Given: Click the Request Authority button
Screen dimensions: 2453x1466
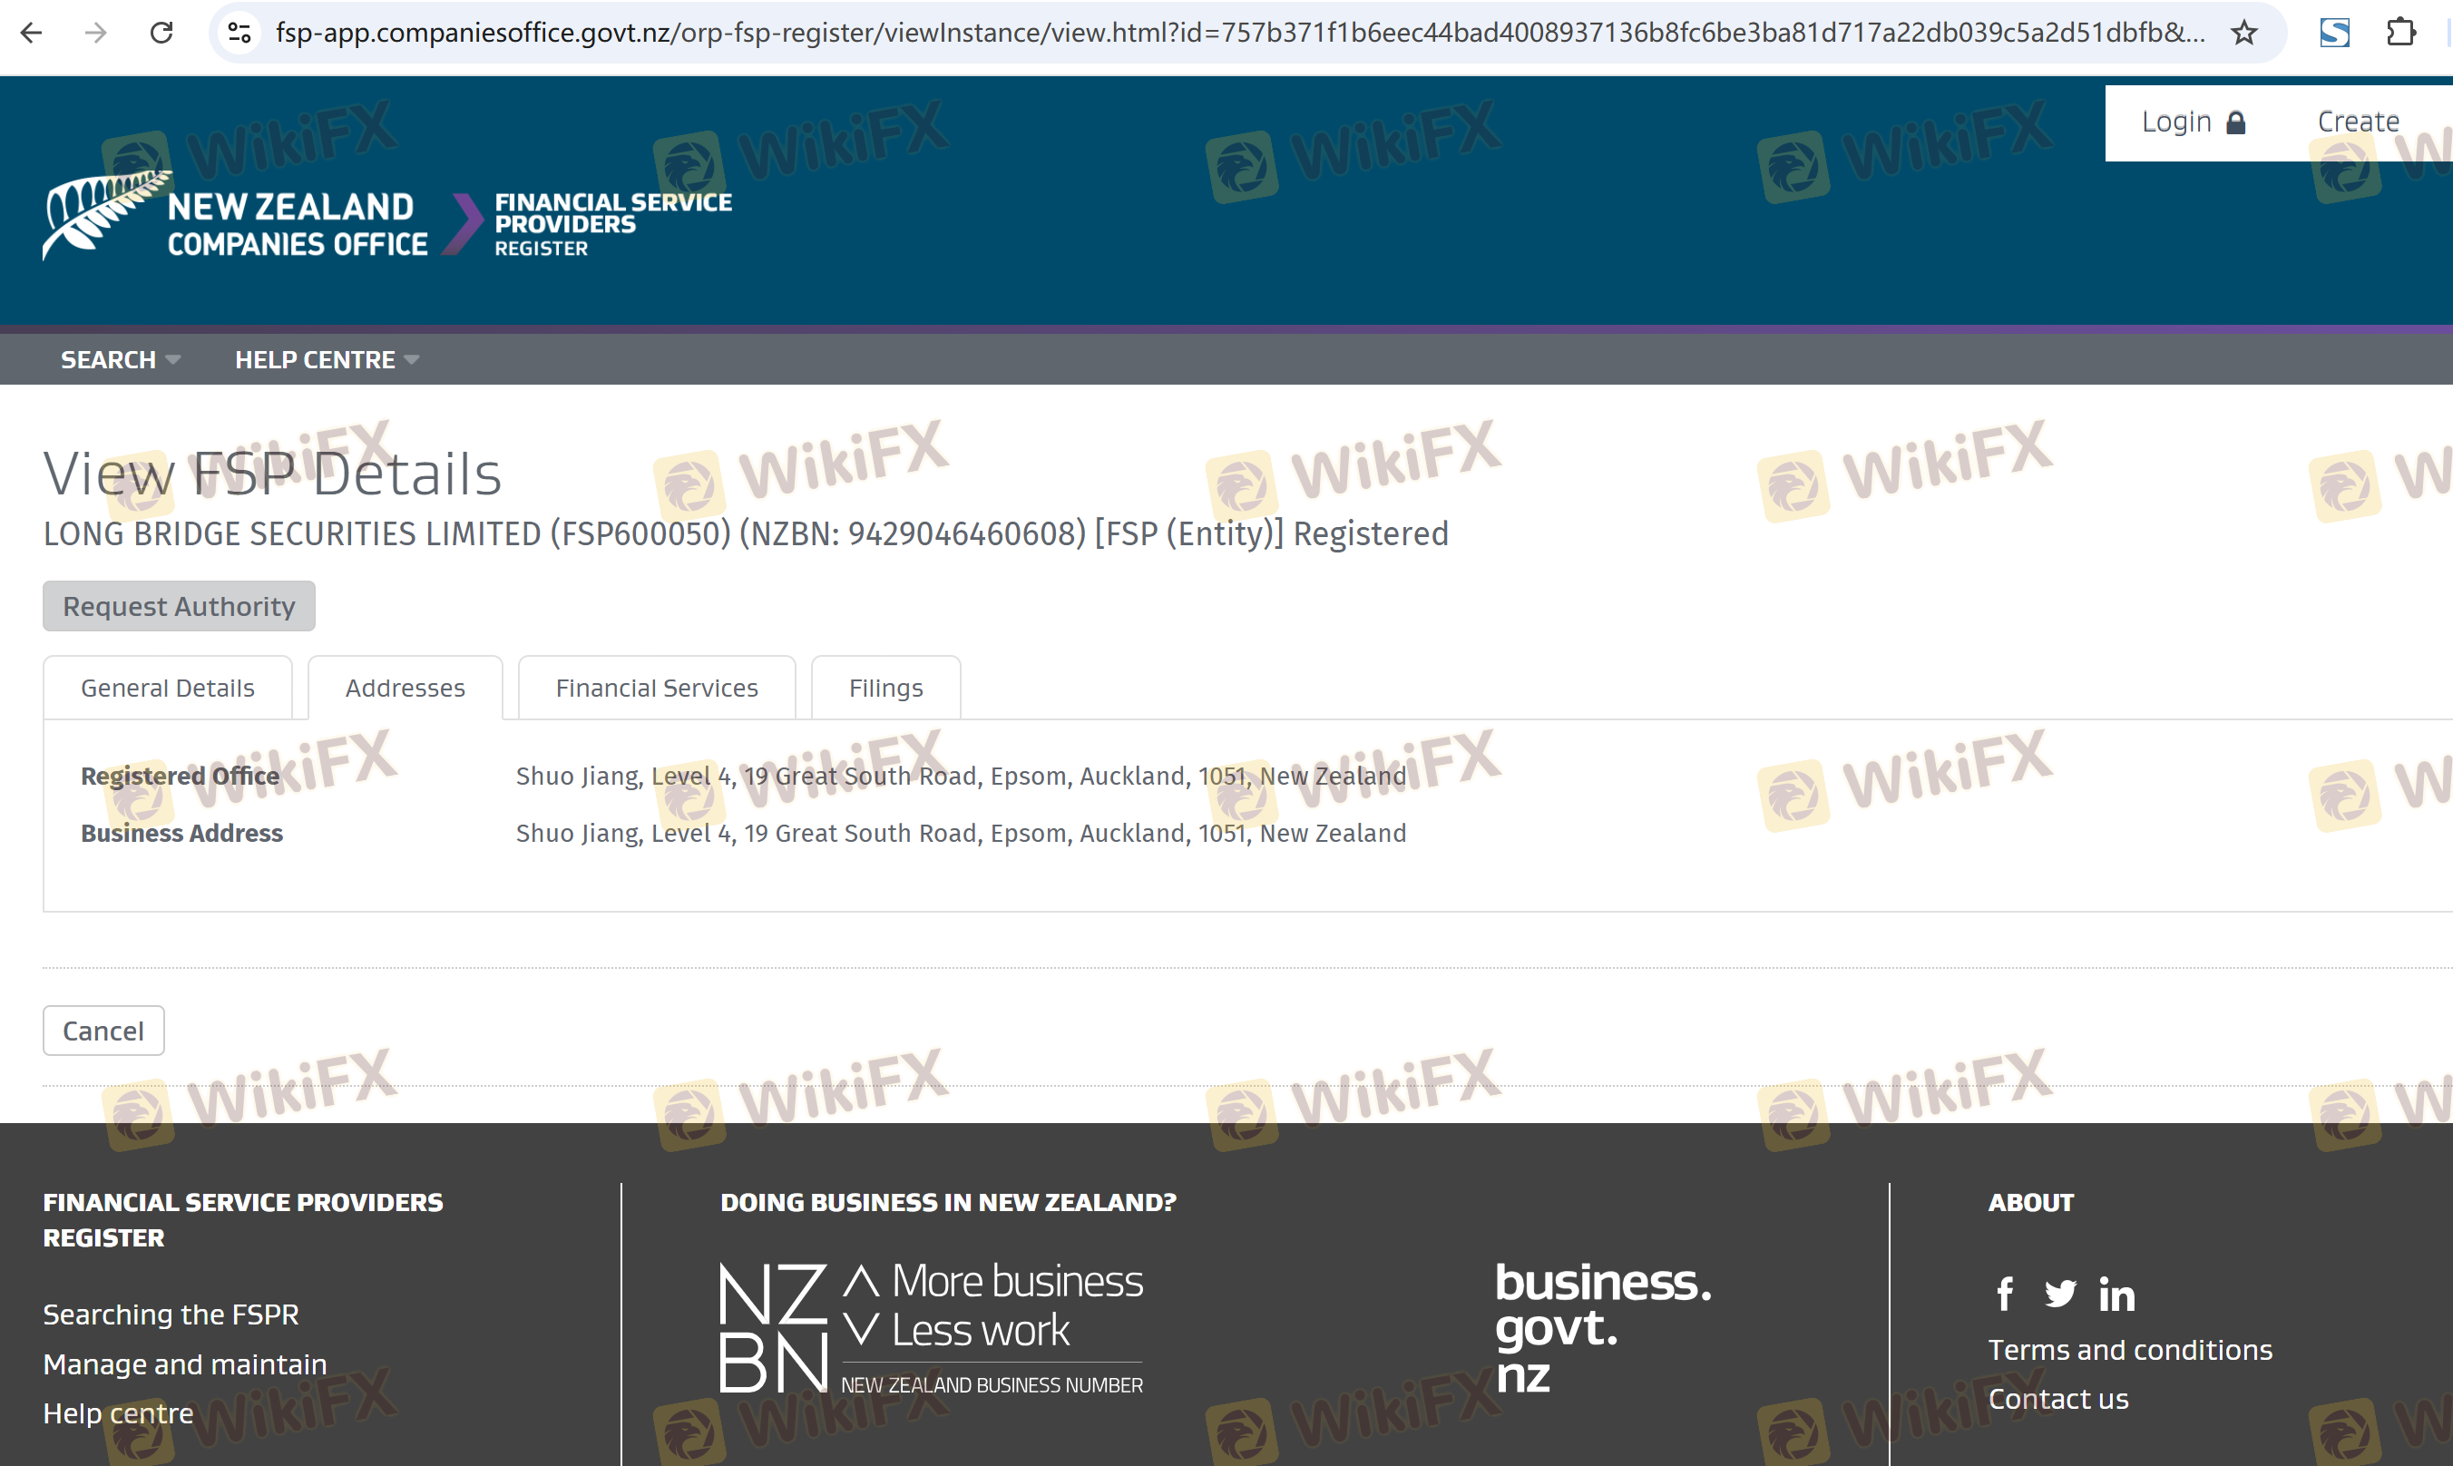Looking at the screenshot, I should click(179, 606).
